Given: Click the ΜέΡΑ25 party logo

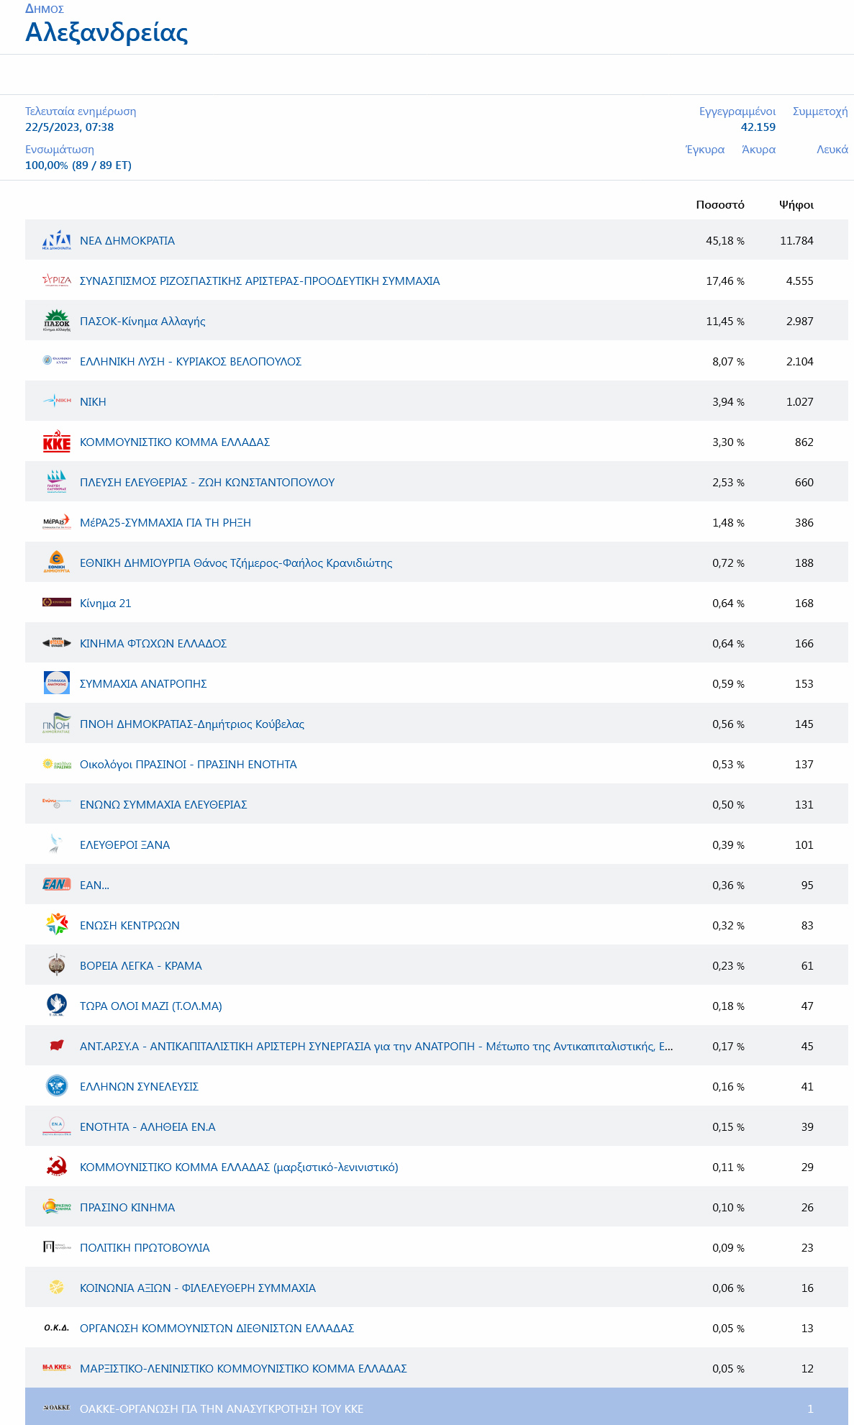Looking at the screenshot, I should pyautogui.click(x=57, y=522).
